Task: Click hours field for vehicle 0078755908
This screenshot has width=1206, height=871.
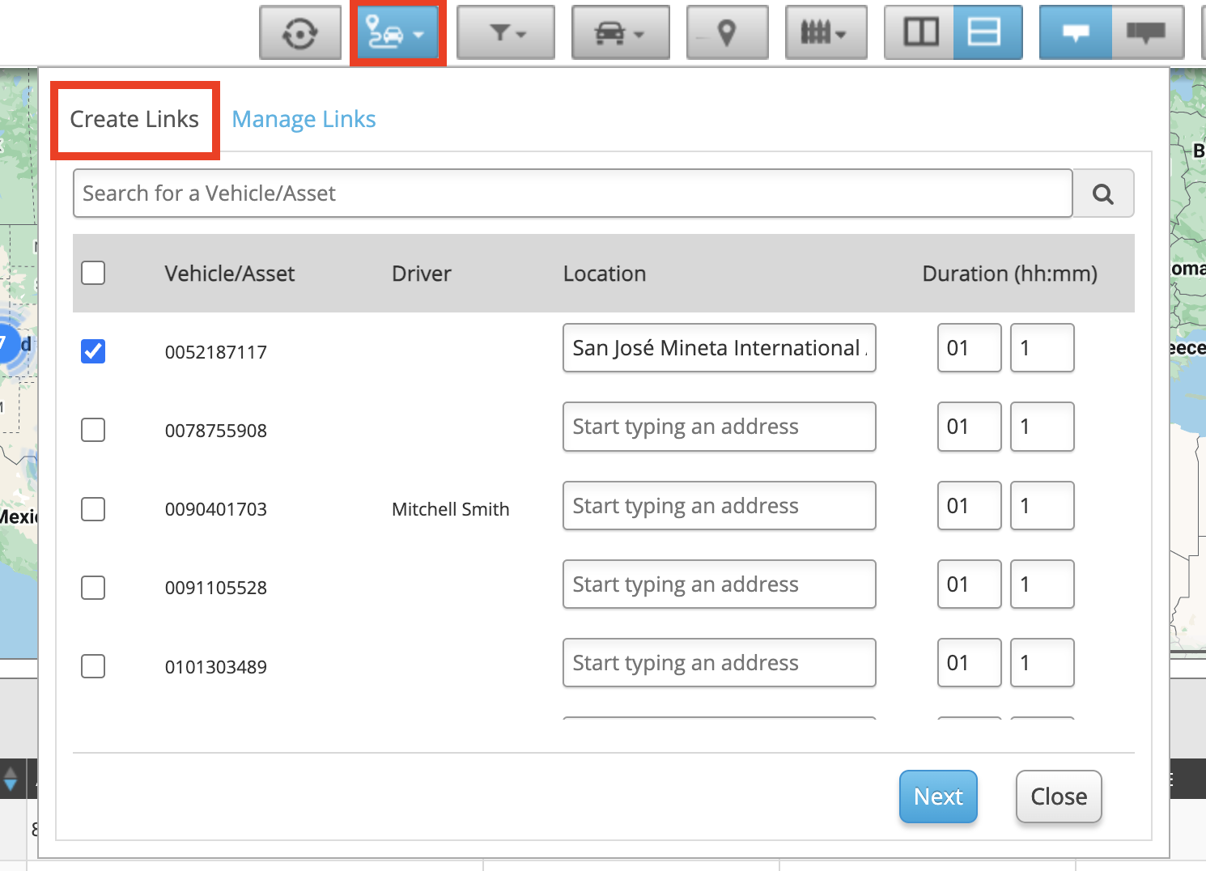Action: (x=970, y=427)
